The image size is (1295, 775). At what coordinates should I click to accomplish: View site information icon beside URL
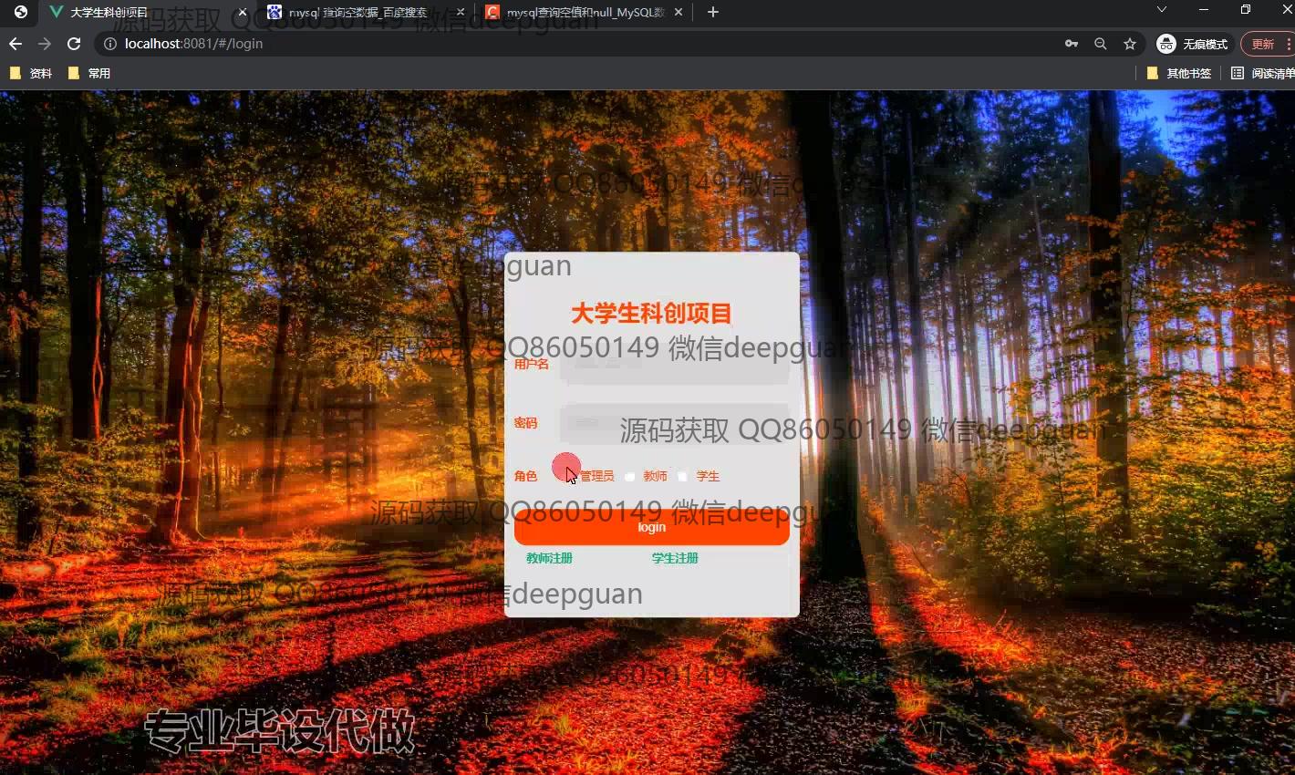pos(110,44)
